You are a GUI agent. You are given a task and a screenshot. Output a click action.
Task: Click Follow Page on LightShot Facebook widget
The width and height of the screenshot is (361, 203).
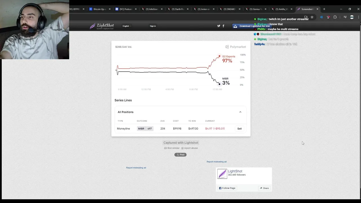pyautogui.click(x=227, y=188)
